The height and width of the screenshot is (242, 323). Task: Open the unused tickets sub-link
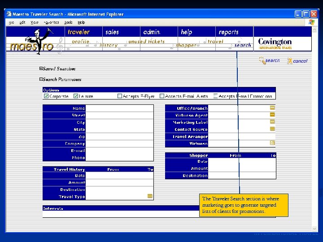click(x=146, y=41)
